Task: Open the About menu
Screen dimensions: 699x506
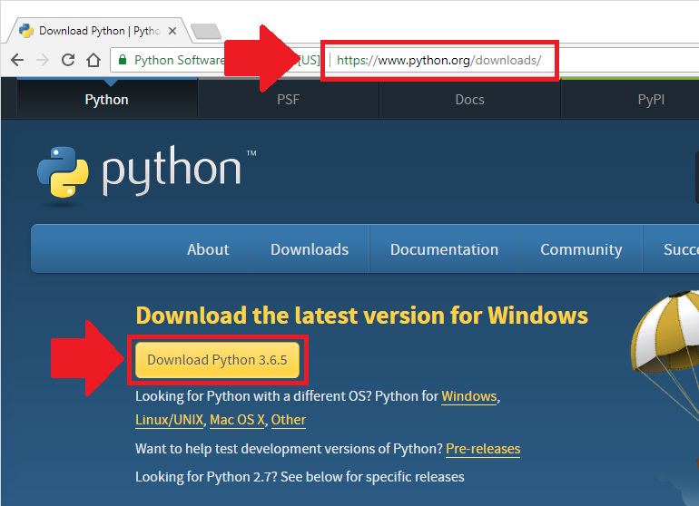Action: pyautogui.click(x=208, y=249)
